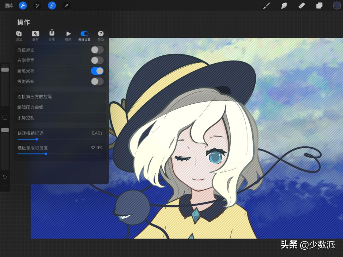The width and height of the screenshot is (343, 257).
Task: Open the Adjustments menu (magic wand icon)
Action: tap(37, 6)
